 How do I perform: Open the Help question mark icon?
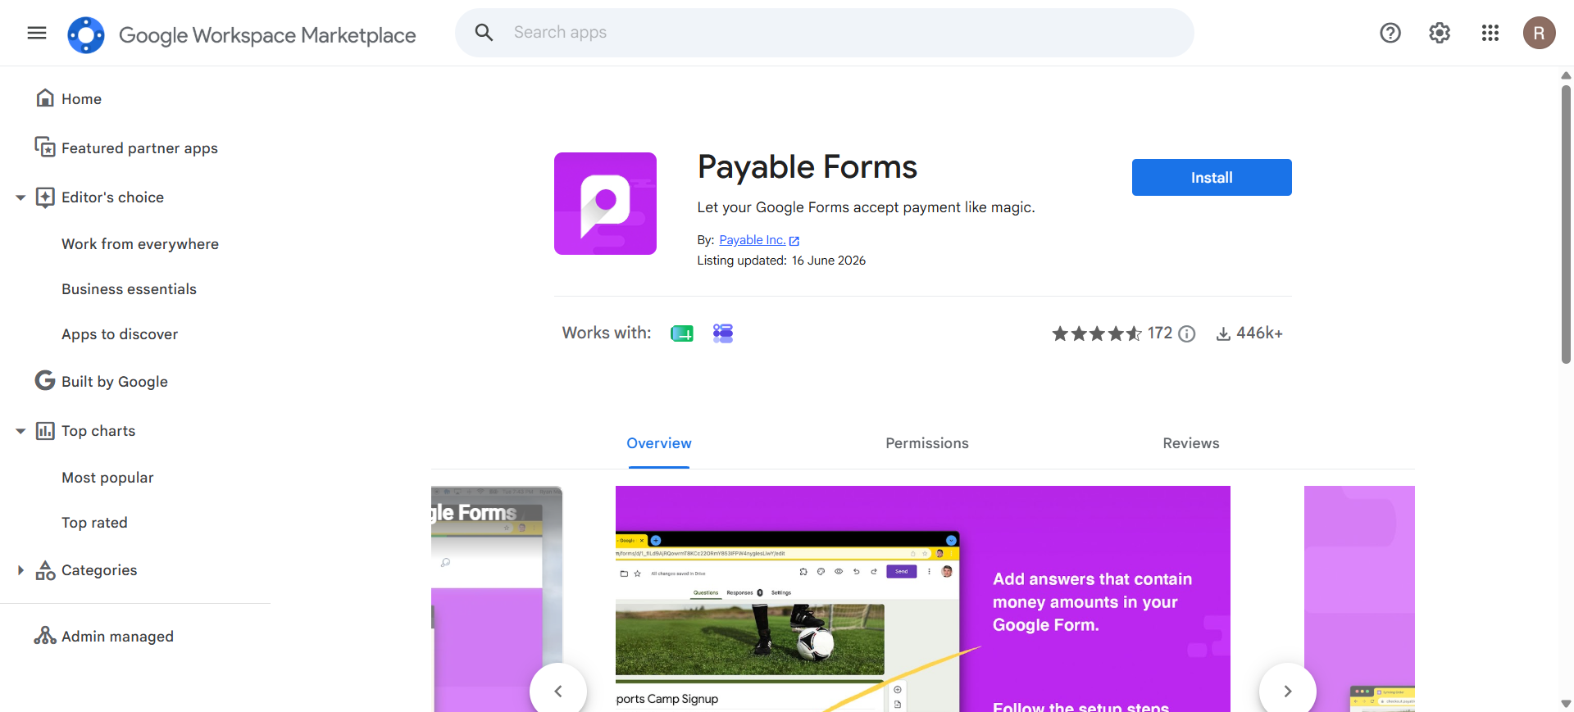[1390, 33]
